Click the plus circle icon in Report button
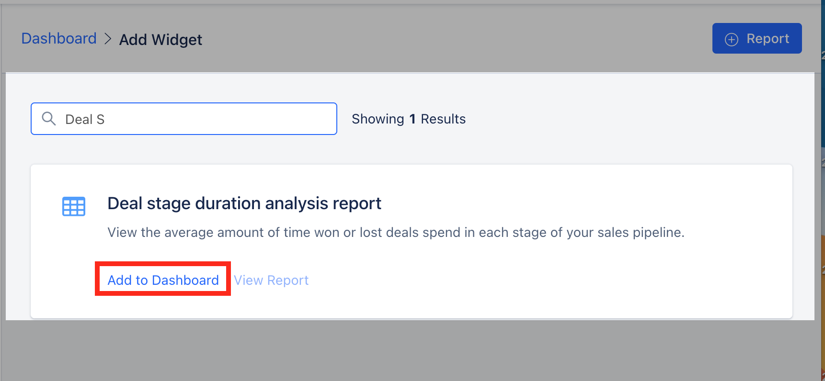This screenshot has width=825, height=381. (731, 39)
